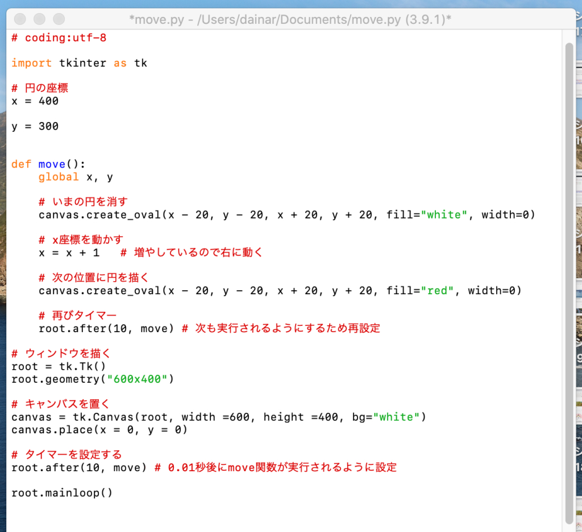The height and width of the screenshot is (532, 582).
Task: Click the vertical scrollbar thumb
Action: [569, 284]
